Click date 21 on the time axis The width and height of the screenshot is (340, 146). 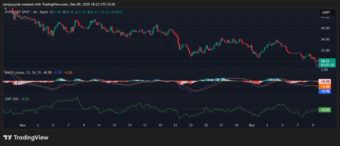pos(175,125)
